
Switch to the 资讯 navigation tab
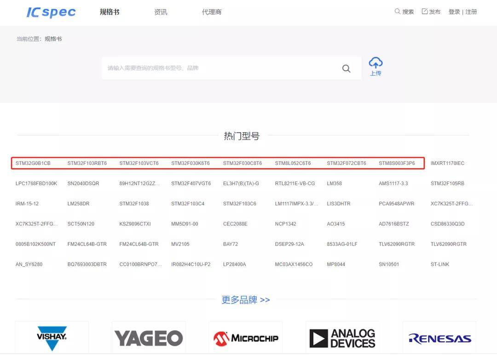pos(160,12)
